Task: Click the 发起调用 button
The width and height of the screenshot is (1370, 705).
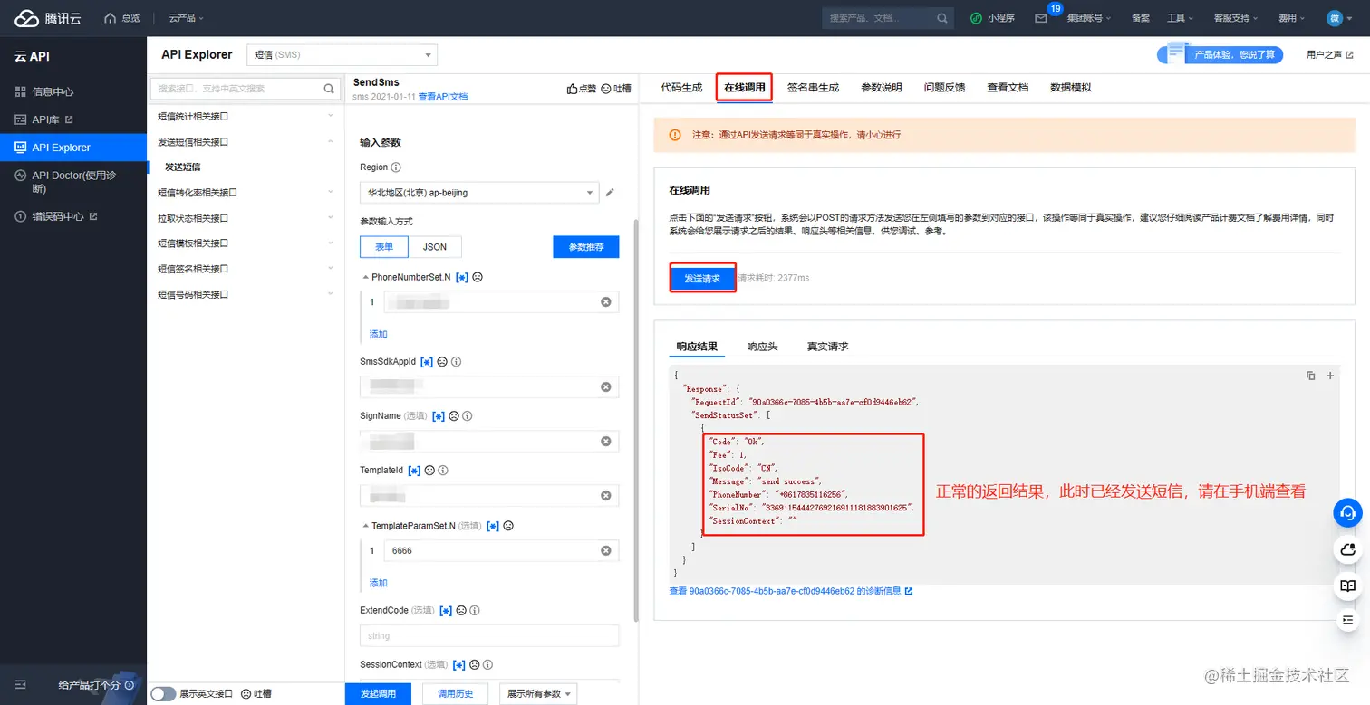Action: (379, 693)
